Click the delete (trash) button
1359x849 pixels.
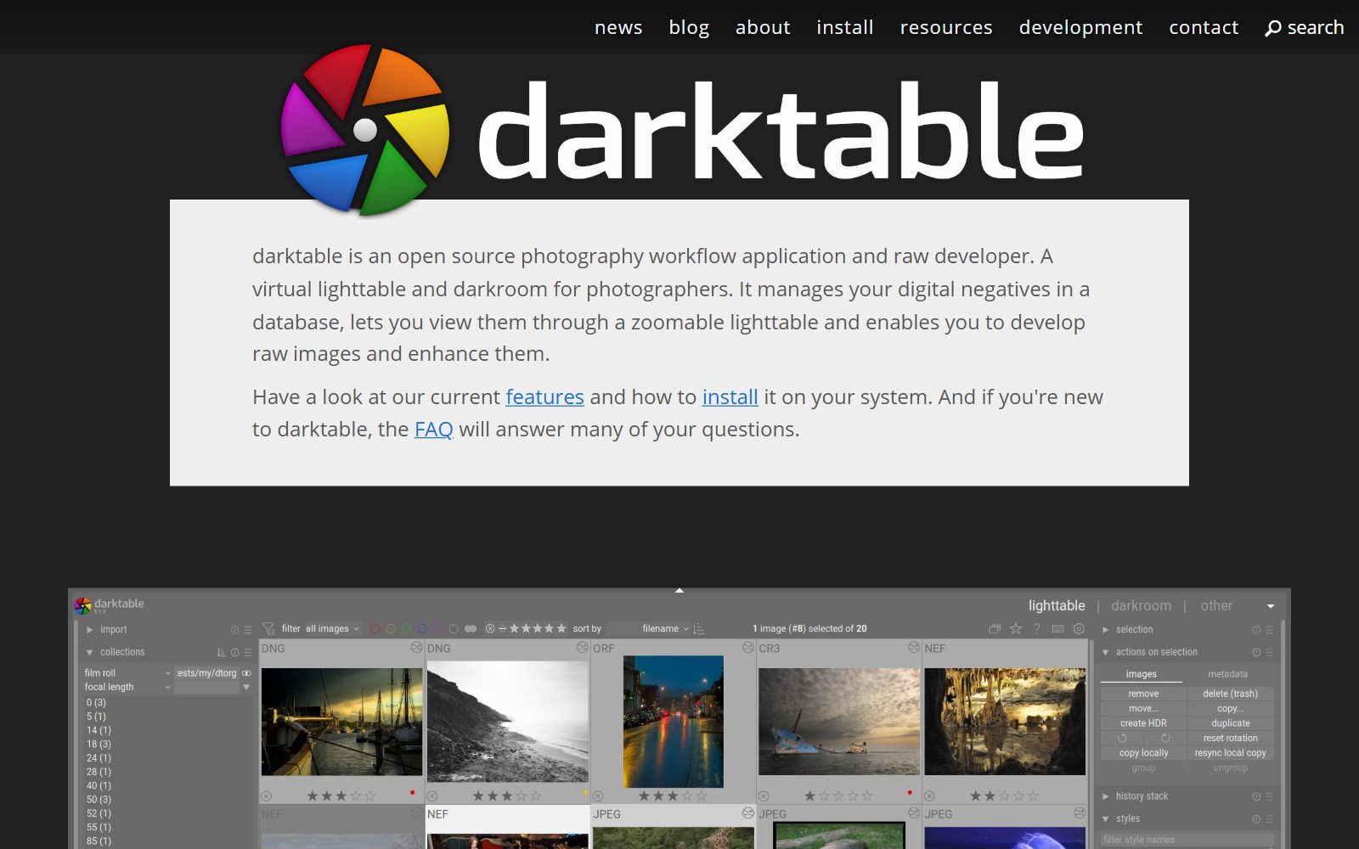tap(1230, 694)
